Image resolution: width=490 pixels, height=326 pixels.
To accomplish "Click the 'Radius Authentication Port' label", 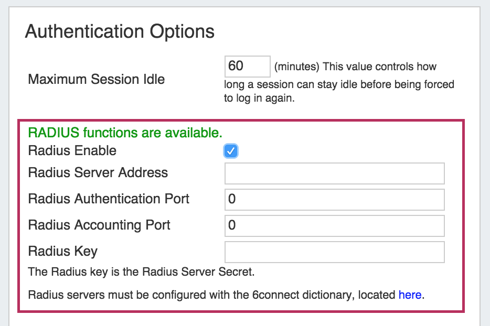I will (x=109, y=199).
